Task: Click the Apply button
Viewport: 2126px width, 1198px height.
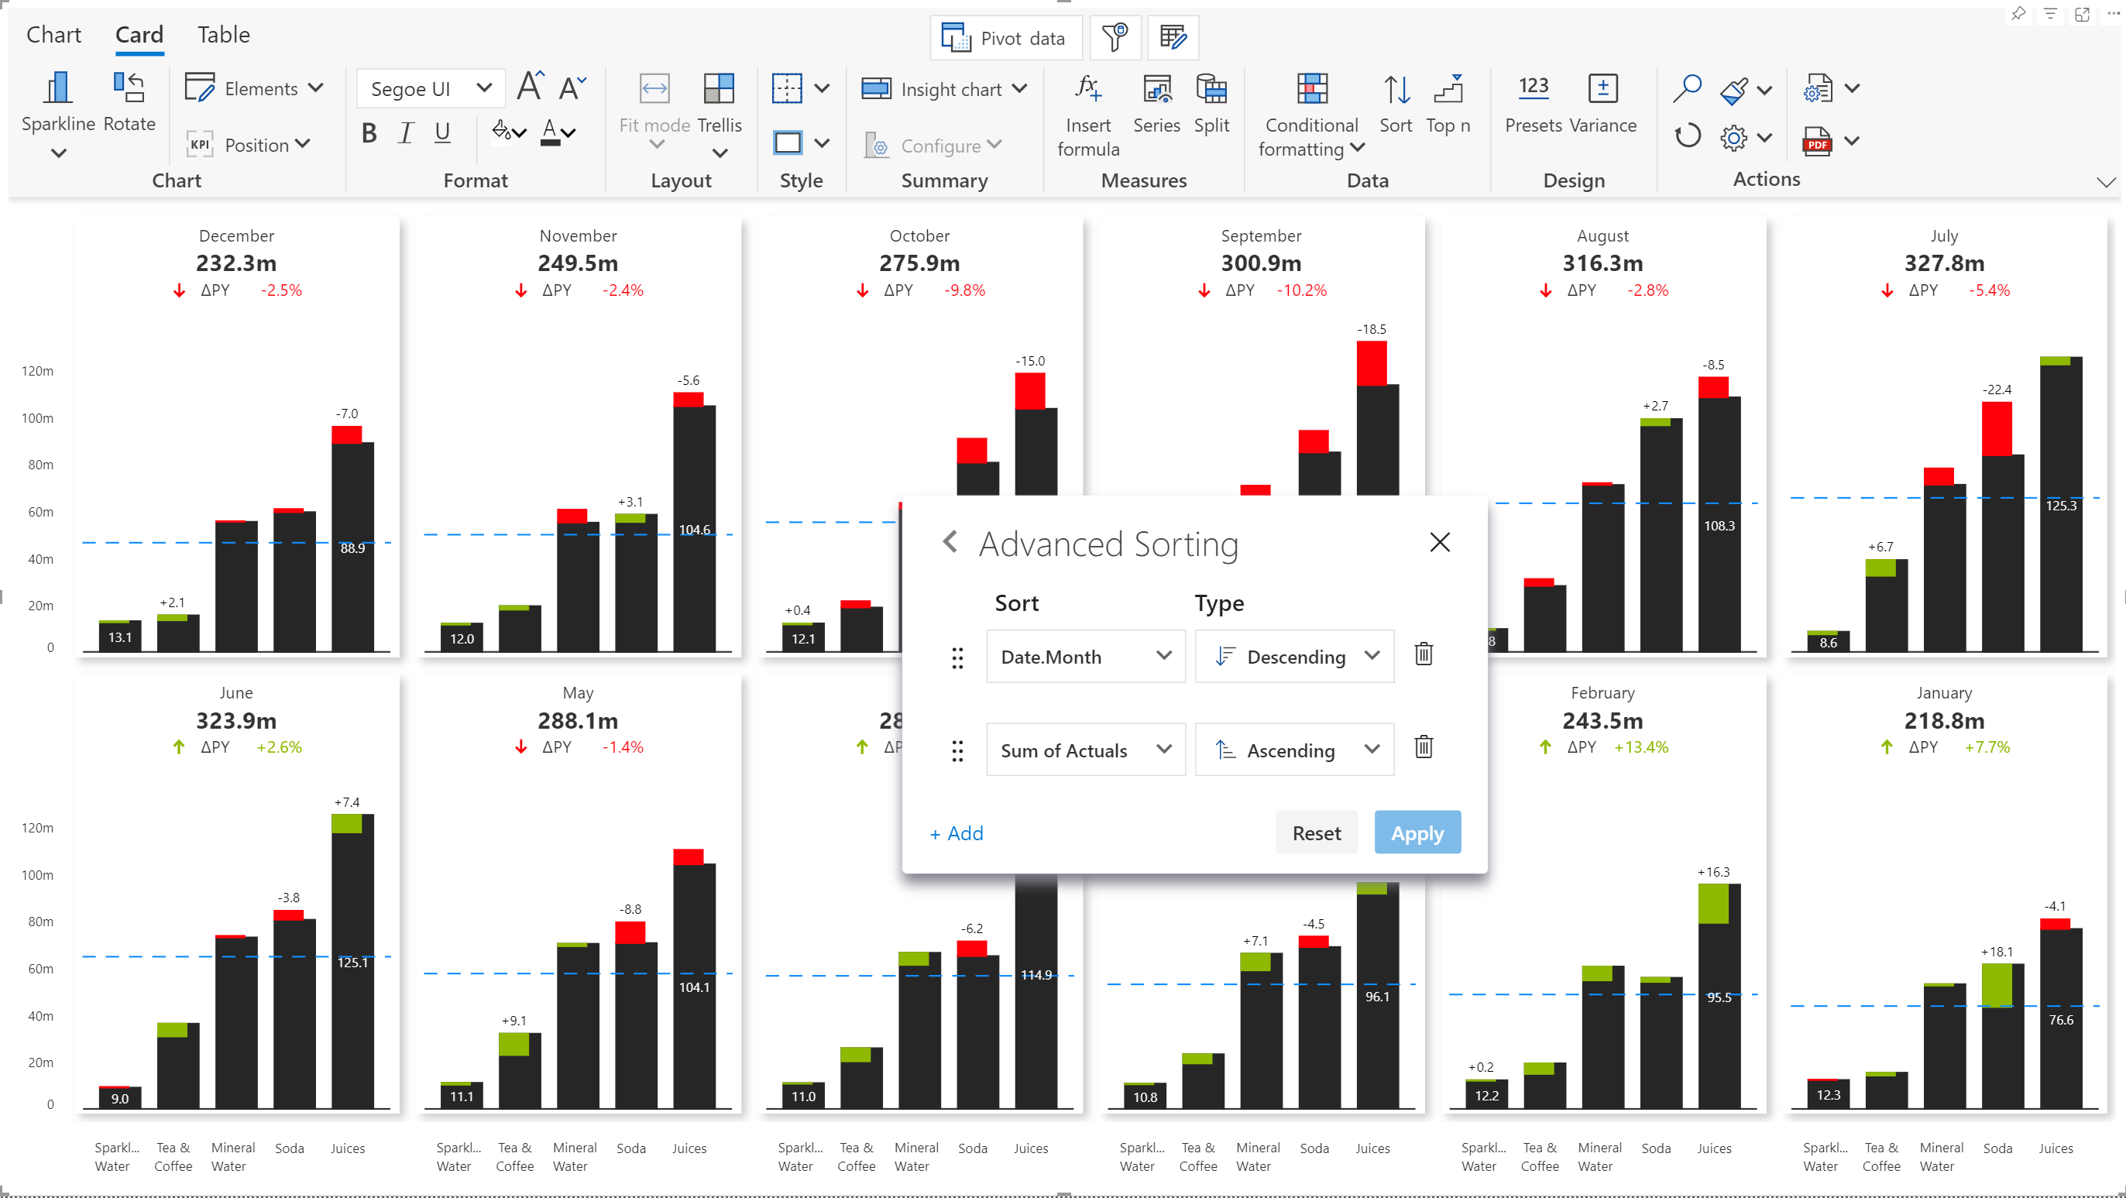Action: tap(1417, 833)
